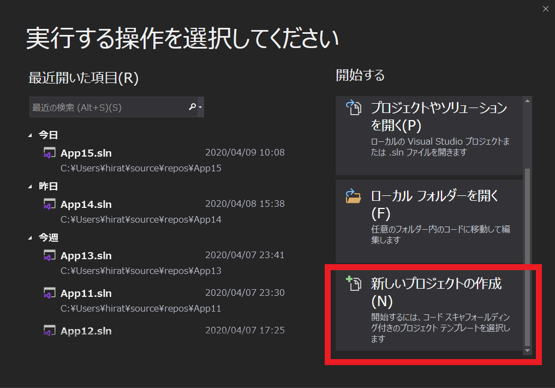Viewport: 555px width, 388px height.
Task: Click the path C:¥Users¥hirat¥source¥repos¥App14
Action: [x=141, y=219]
